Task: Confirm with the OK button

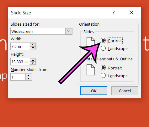Action: click(94, 91)
